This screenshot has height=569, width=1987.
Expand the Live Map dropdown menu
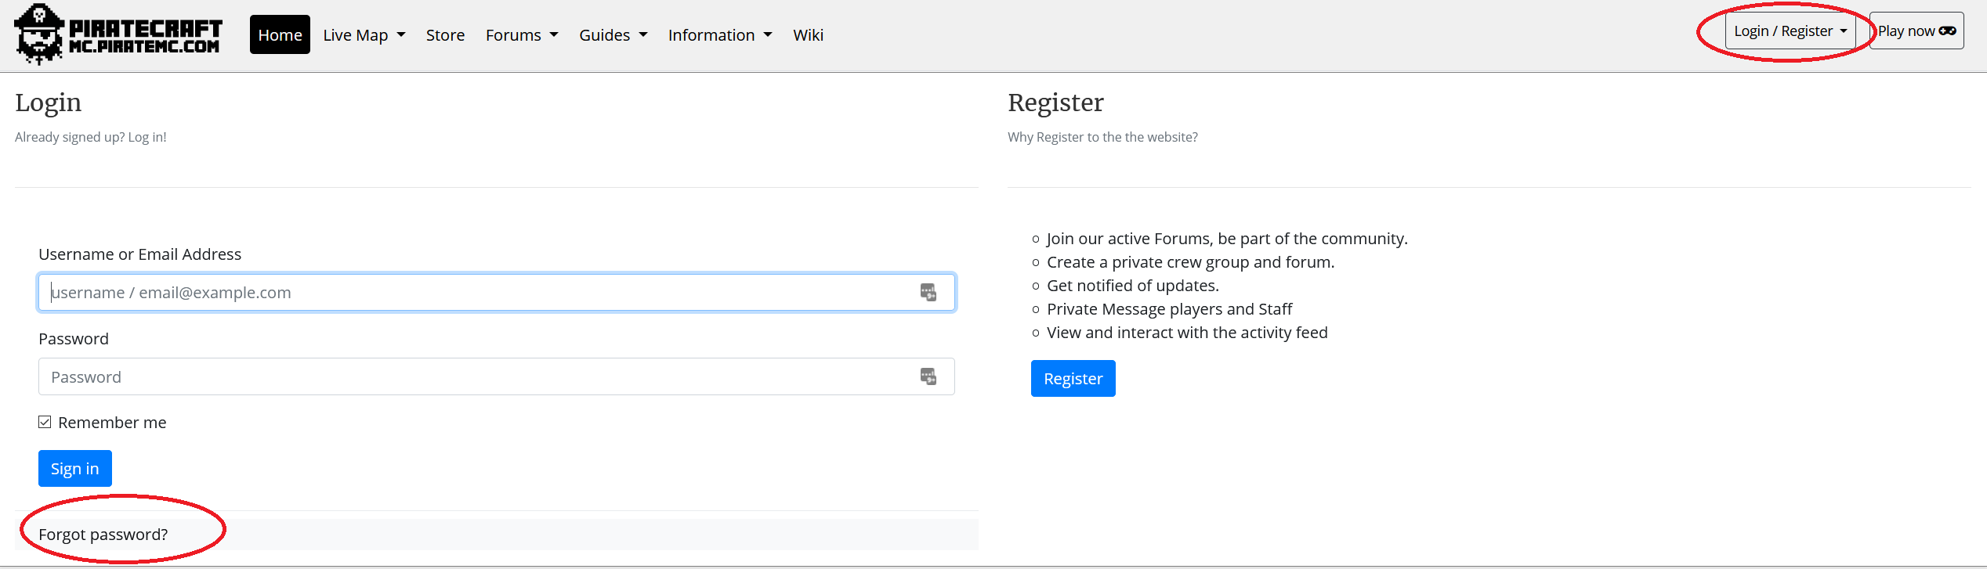click(364, 35)
